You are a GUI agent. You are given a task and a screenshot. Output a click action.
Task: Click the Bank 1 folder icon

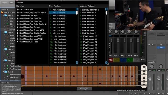pyautogui.click(x=6, y=15)
